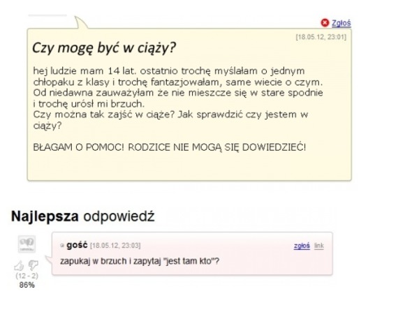This screenshot has height=326, width=419.
Task: Click the red X report icon
Action: pos(325,23)
